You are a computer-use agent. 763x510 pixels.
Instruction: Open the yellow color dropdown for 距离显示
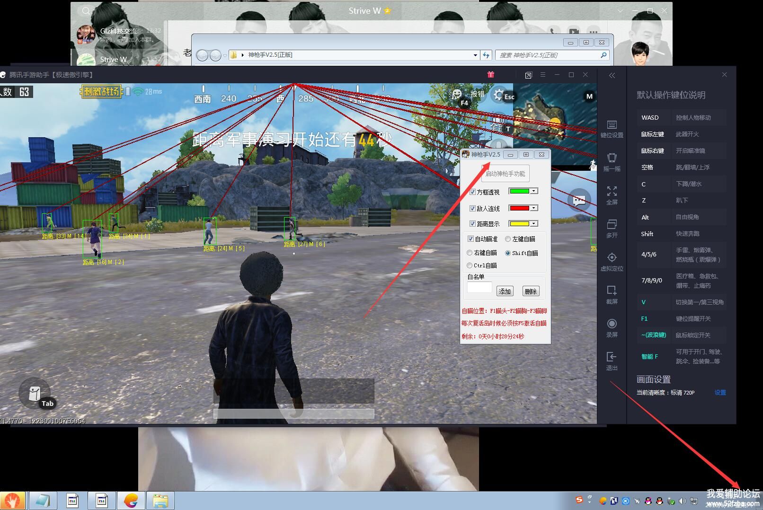[534, 224]
